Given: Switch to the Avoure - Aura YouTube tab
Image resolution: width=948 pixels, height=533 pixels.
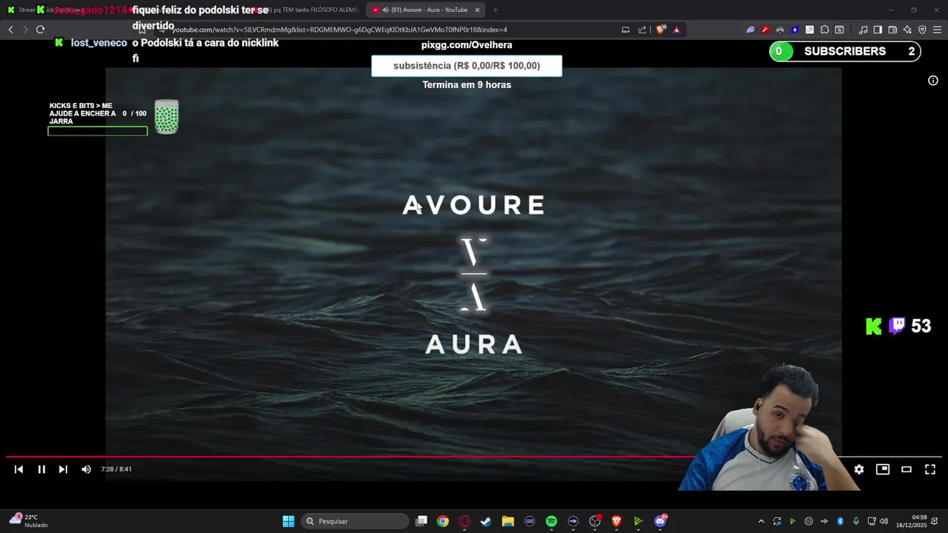Looking at the screenshot, I should (x=426, y=10).
